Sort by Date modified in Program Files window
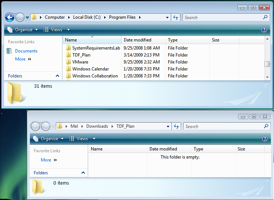Viewport: 274px width, 200px height. [x=144, y=40]
